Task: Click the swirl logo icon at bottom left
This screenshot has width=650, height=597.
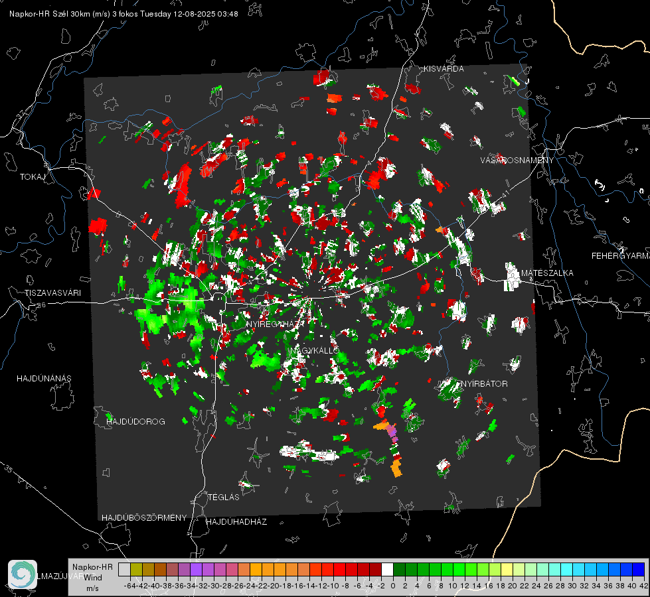Action: pos(23,574)
